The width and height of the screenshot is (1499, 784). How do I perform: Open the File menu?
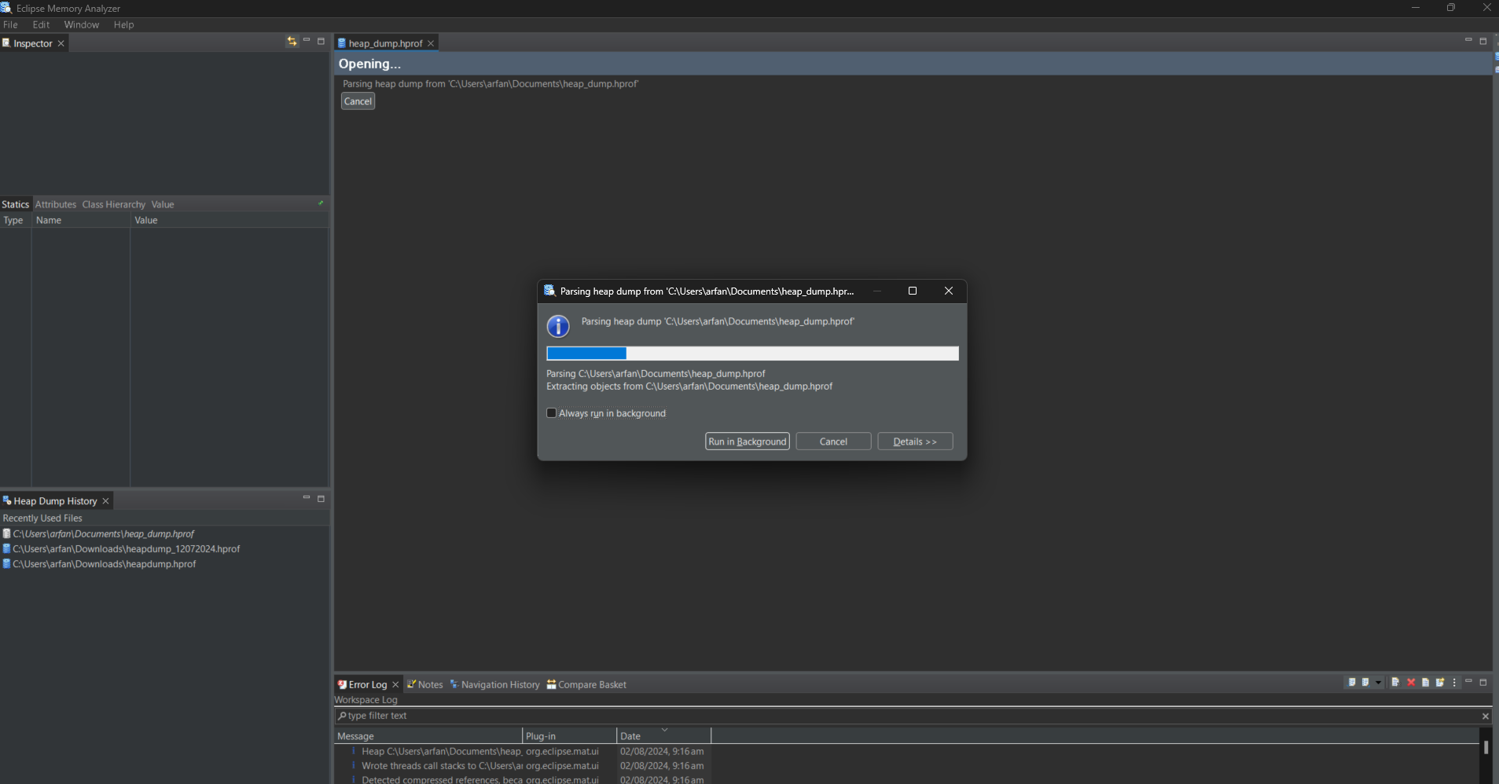pyautogui.click(x=10, y=24)
